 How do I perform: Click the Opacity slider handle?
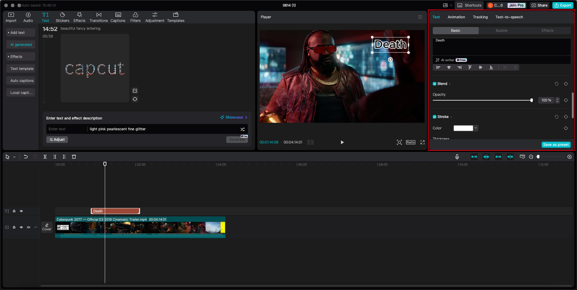click(531, 100)
